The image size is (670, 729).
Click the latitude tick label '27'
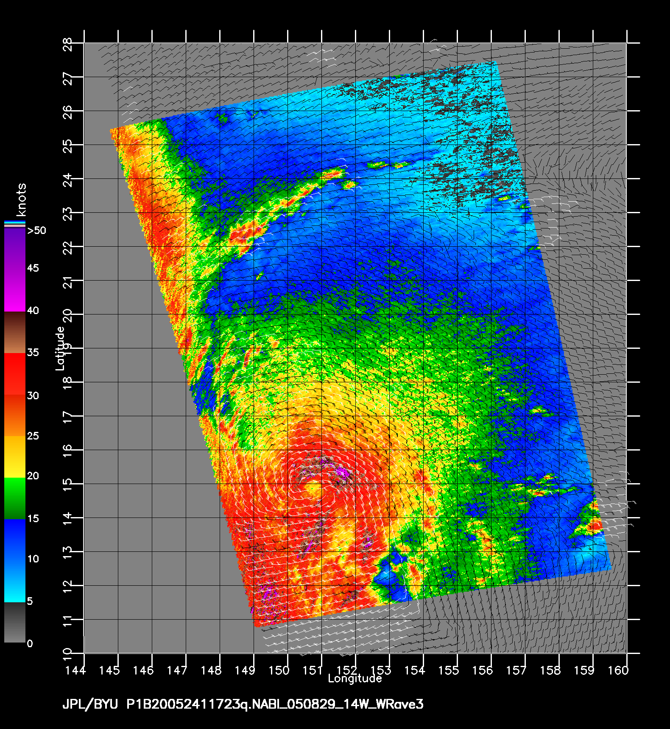(68, 78)
